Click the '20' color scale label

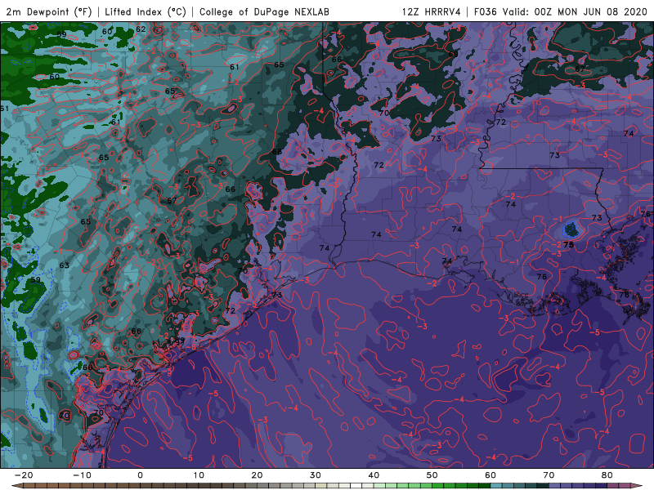point(257,475)
